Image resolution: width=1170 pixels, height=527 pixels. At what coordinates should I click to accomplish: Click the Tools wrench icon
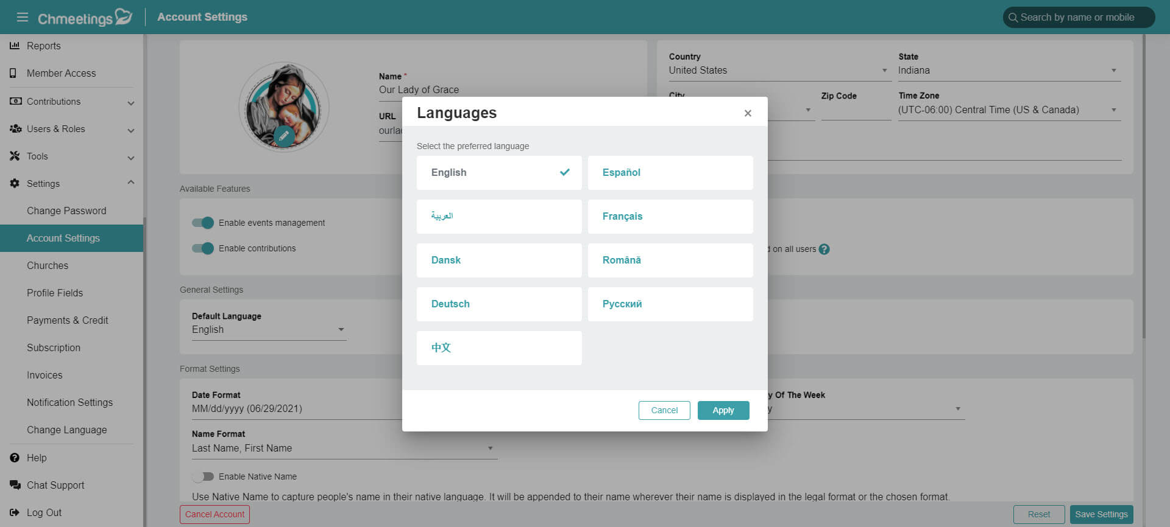[15, 156]
